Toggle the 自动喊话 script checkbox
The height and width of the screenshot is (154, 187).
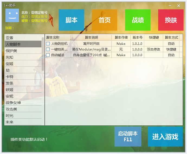coord(48,55)
